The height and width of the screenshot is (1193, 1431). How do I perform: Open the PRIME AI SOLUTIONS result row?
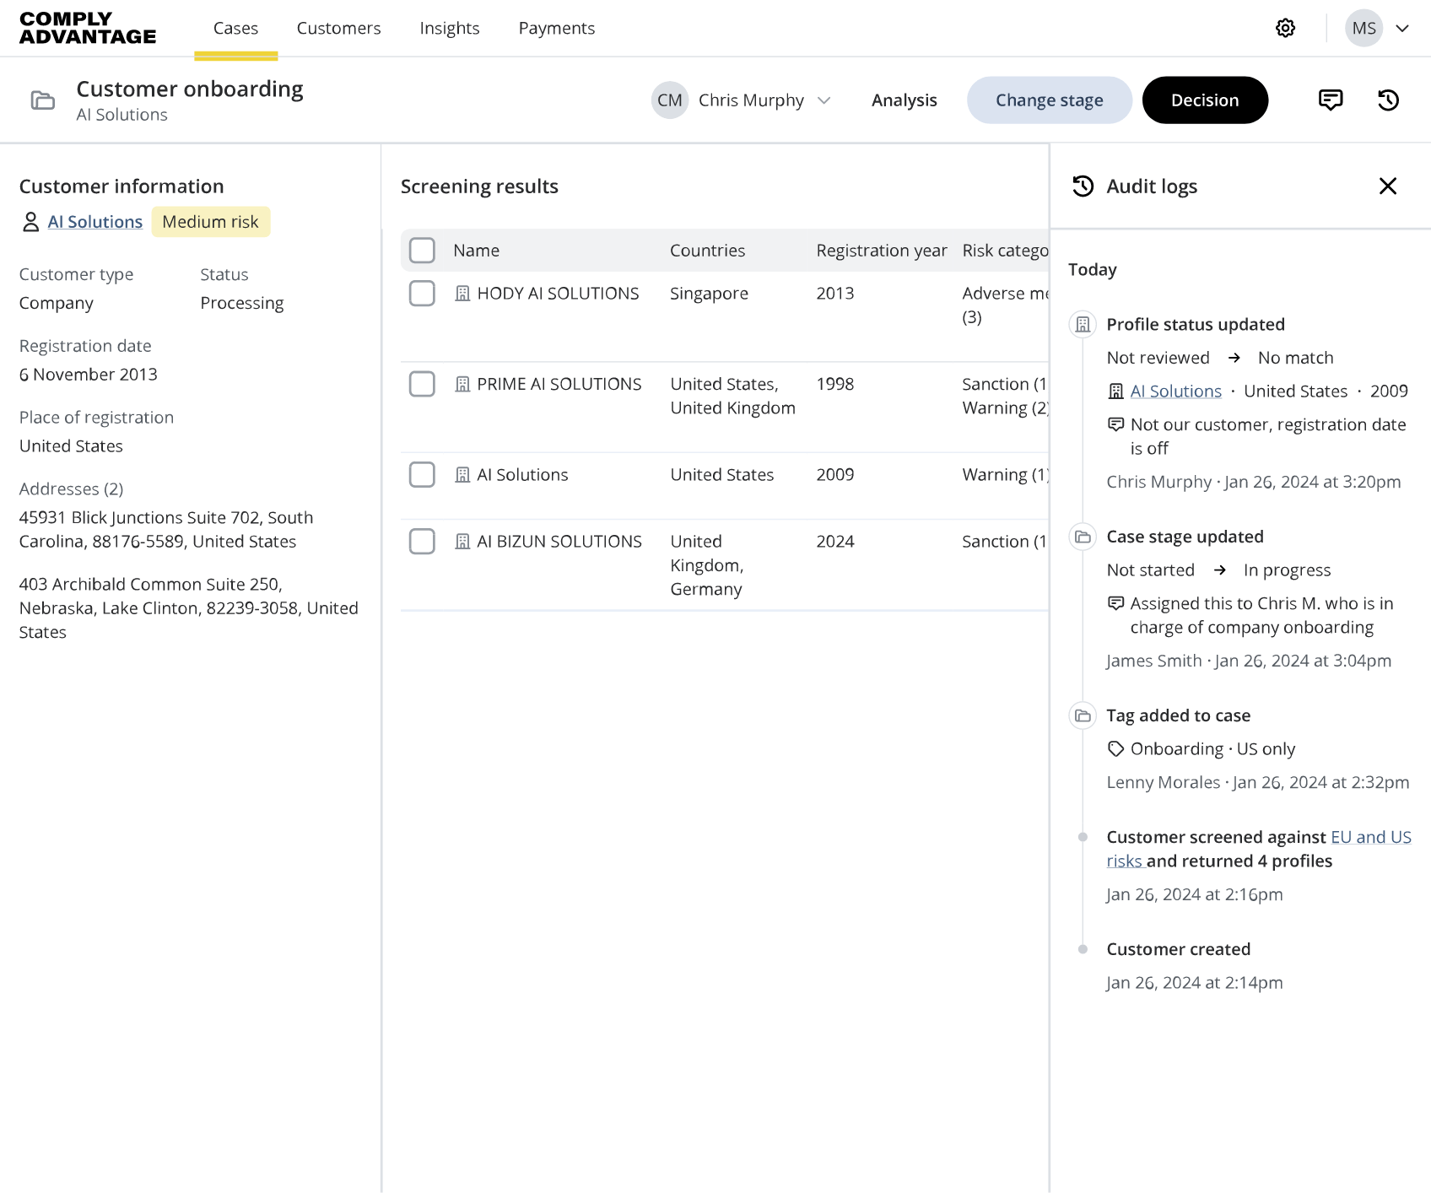click(x=559, y=385)
